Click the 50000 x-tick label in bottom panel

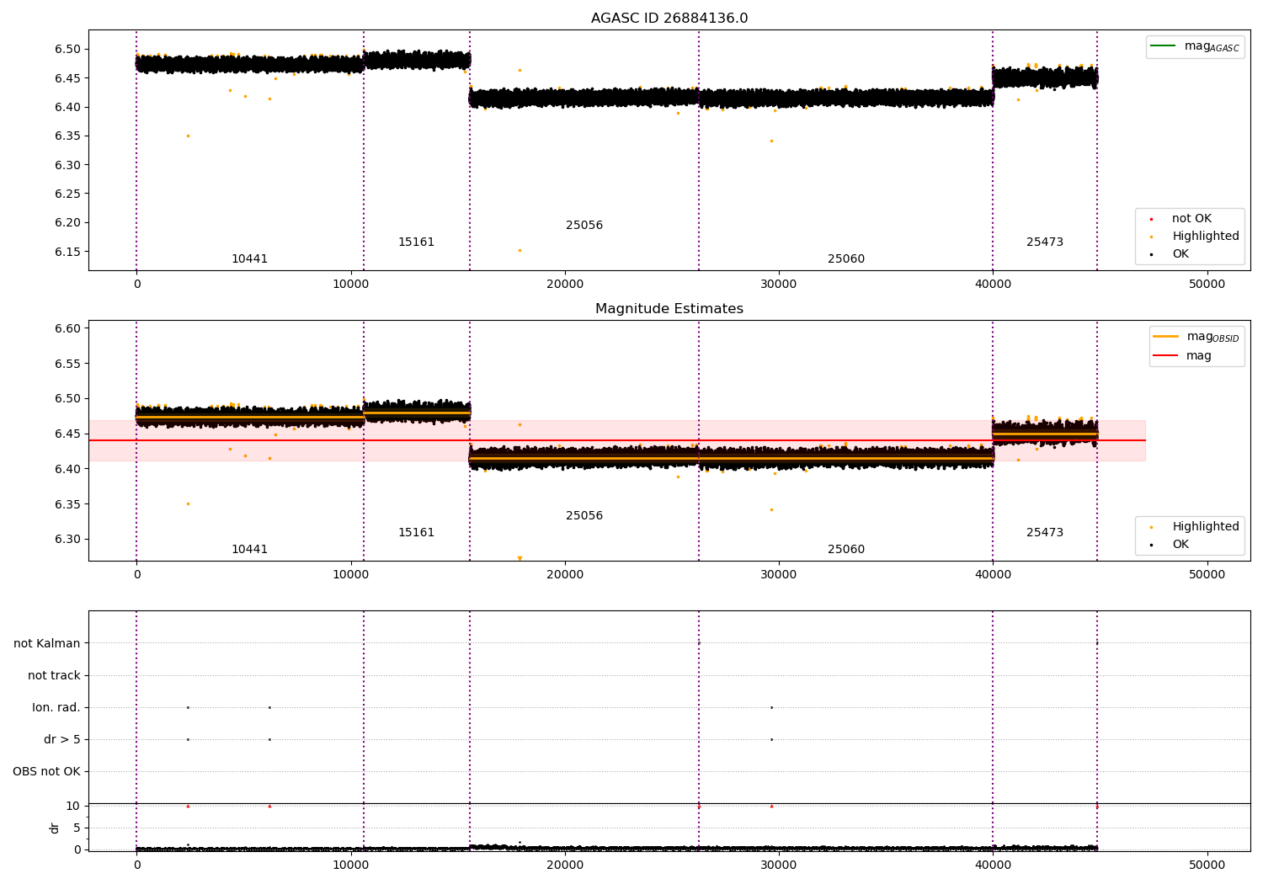point(1207,865)
